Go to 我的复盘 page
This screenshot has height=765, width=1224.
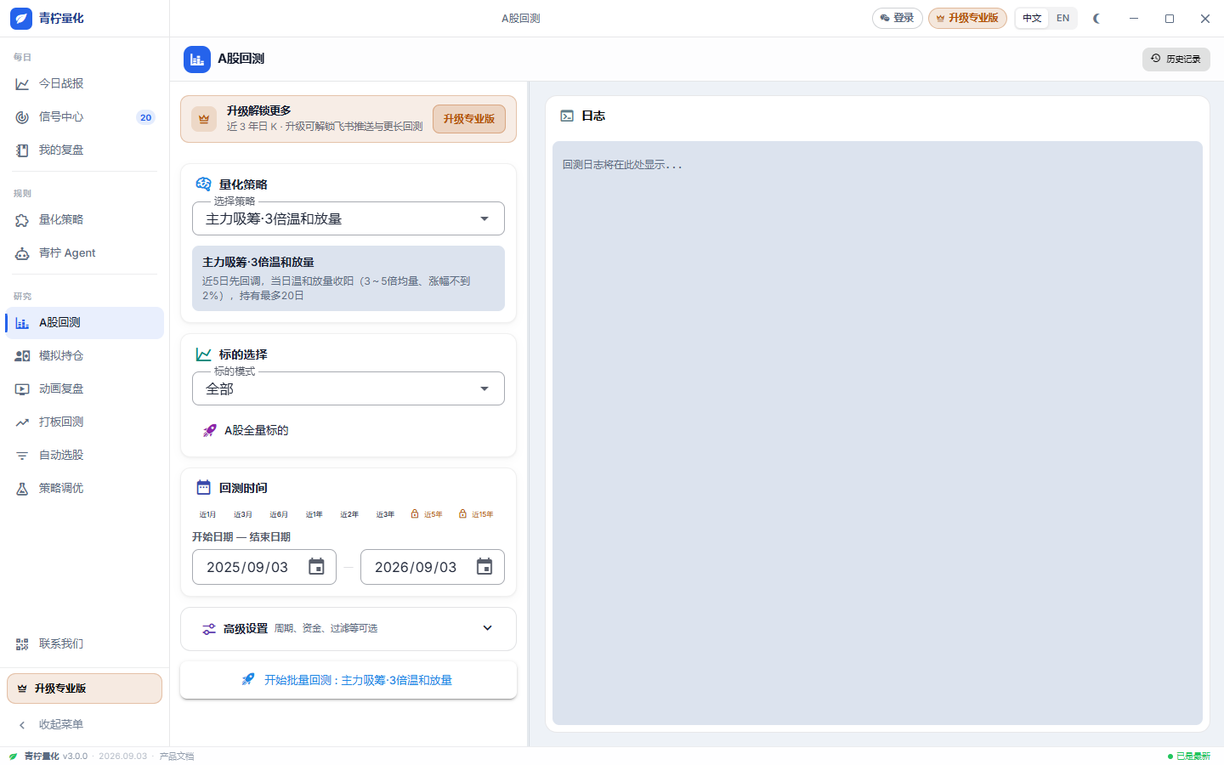[x=84, y=150]
